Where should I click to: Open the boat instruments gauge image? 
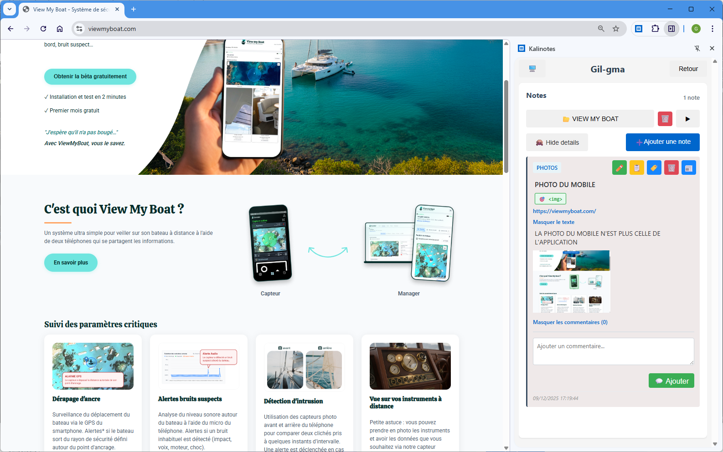click(410, 366)
